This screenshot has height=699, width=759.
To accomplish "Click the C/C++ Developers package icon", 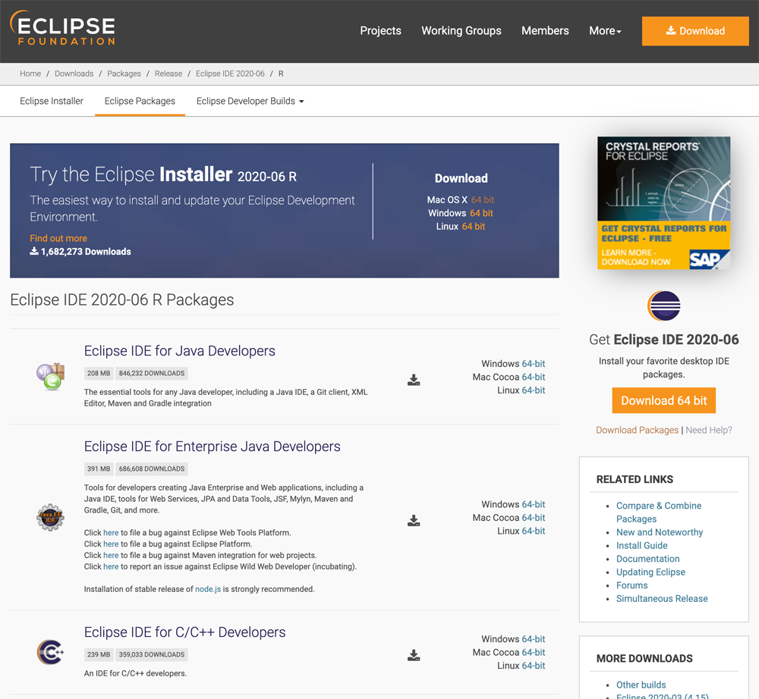I will point(50,652).
